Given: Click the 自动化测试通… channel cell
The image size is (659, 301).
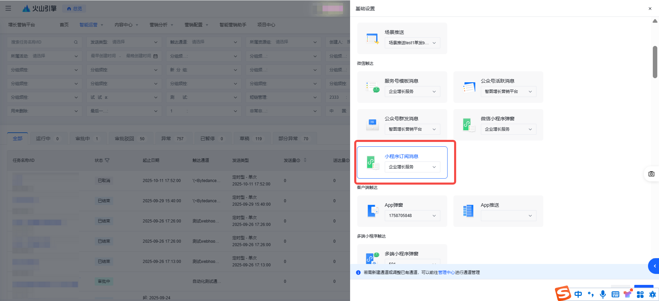Looking at the screenshot, I should tap(207, 281).
